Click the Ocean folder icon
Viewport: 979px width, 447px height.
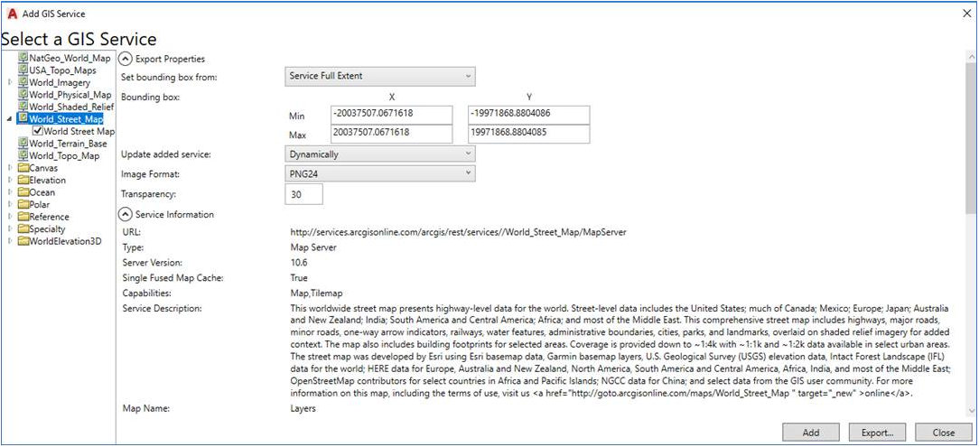coord(23,192)
